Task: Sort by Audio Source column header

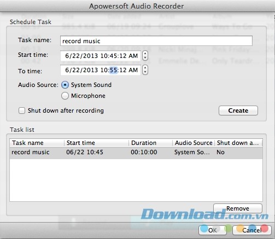Action: [x=194, y=143]
